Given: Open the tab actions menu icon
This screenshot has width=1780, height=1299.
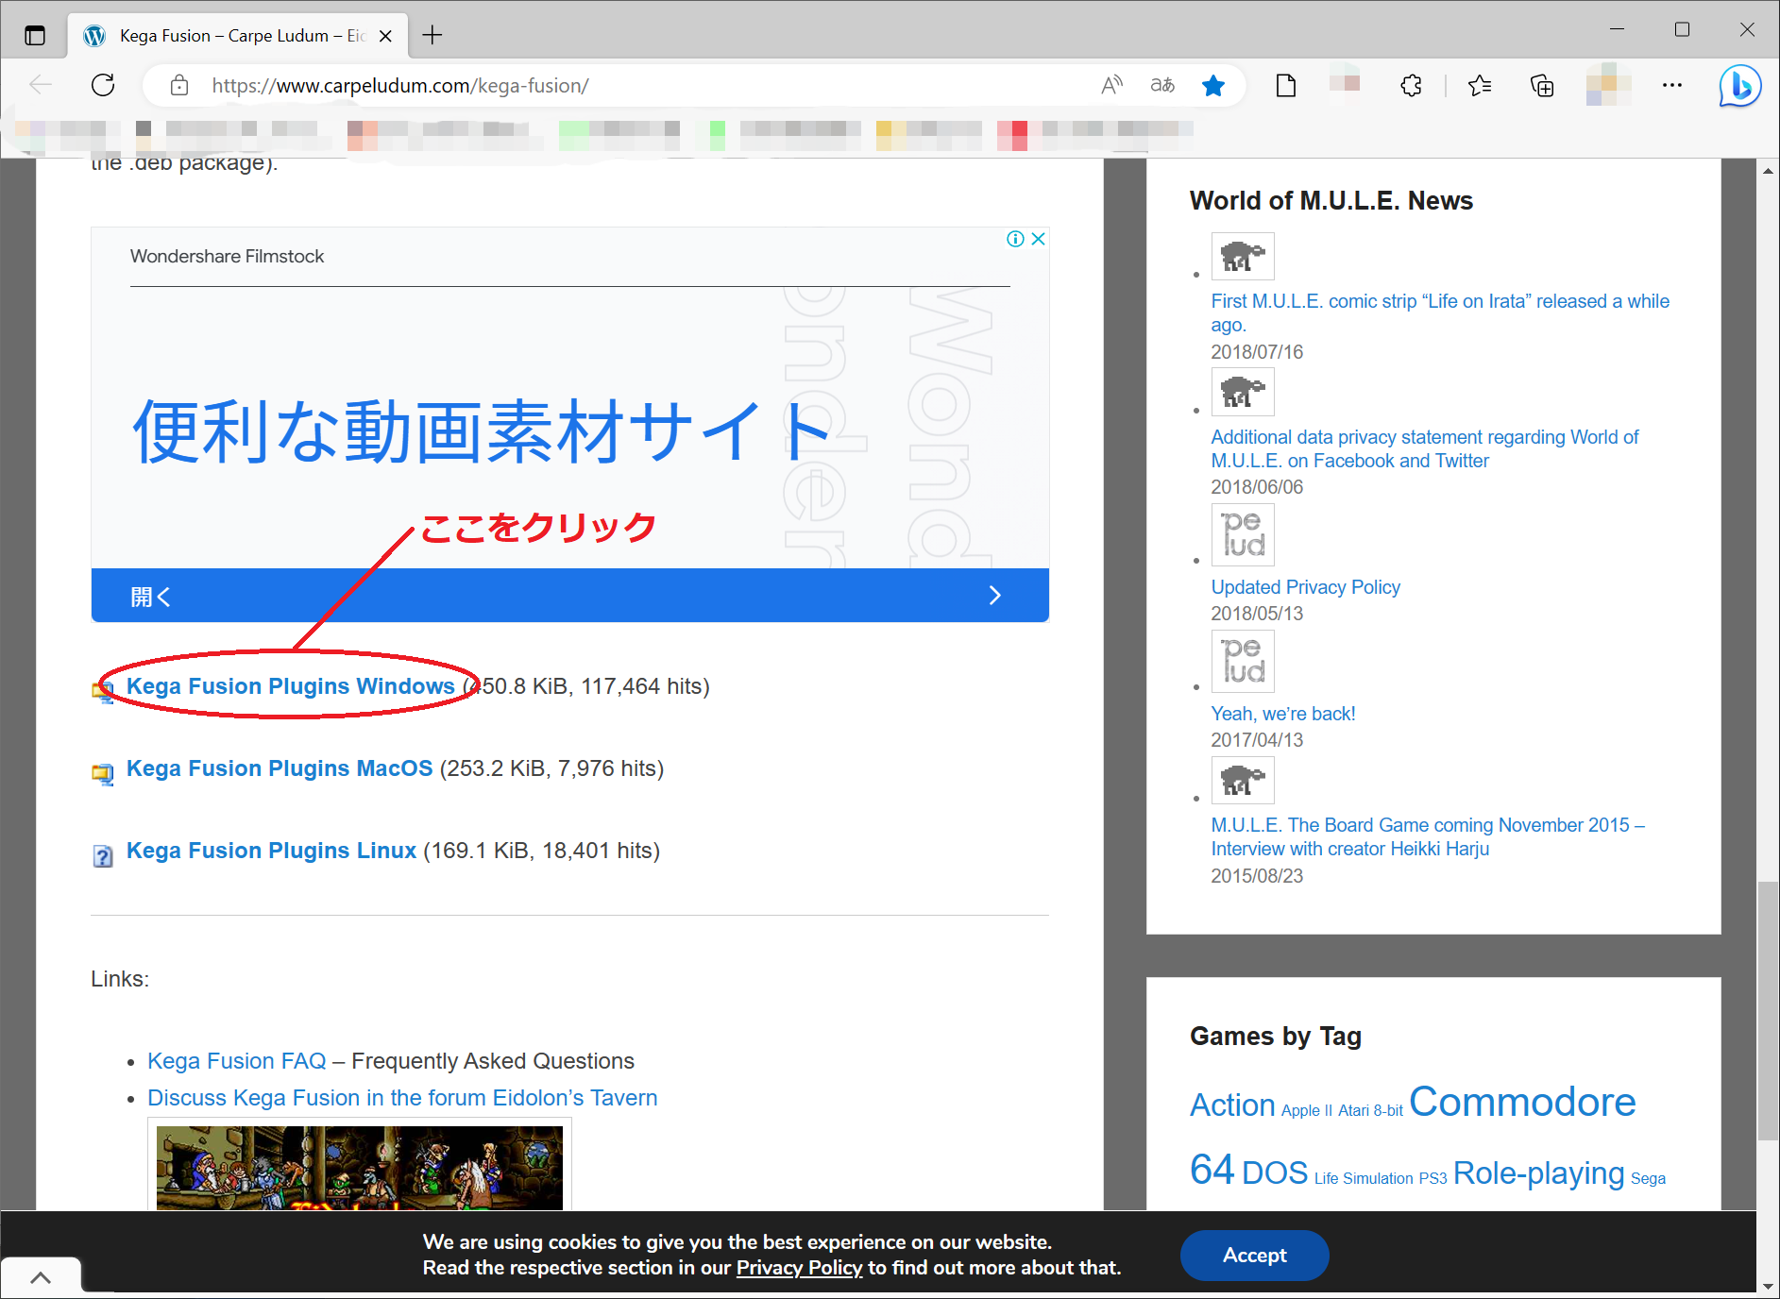Looking at the screenshot, I should point(35,35).
